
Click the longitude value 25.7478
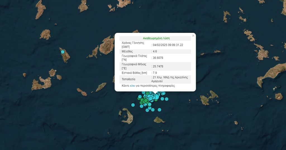tap(158, 66)
